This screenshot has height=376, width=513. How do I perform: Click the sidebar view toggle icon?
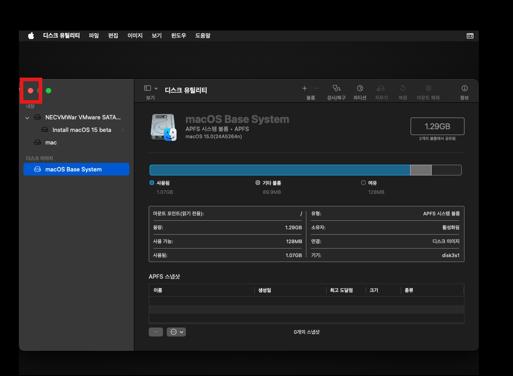tap(147, 88)
